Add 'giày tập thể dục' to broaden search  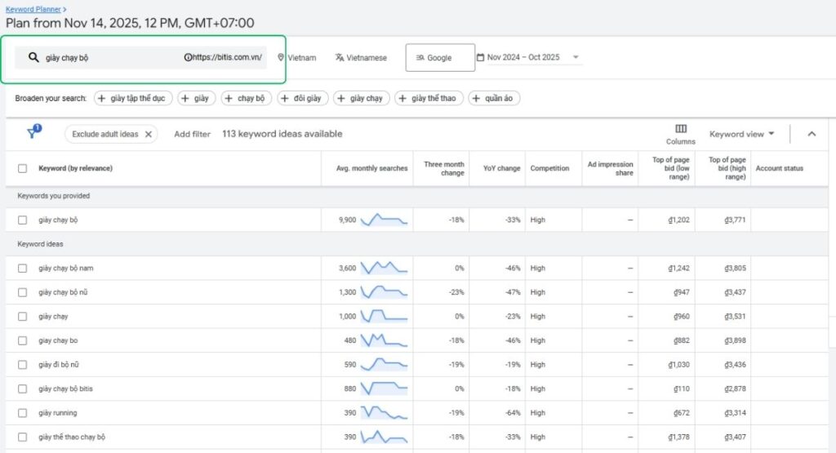131,98
